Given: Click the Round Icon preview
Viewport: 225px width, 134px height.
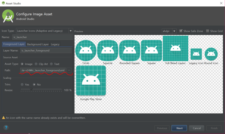Looking at the screenshot, I should click(211, 54).
